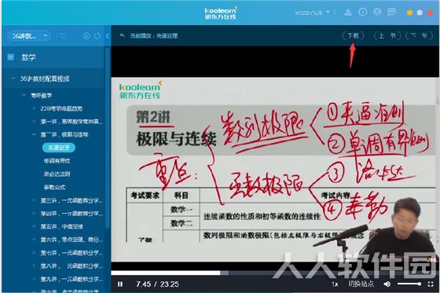The width and height of the screenshot is (440, 293).
Task: Click the video progress bar
Action: 275,273
